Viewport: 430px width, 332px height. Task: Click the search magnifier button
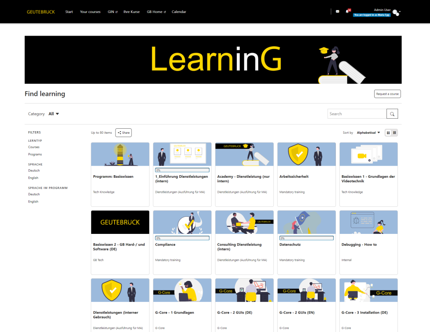[392, 114]
